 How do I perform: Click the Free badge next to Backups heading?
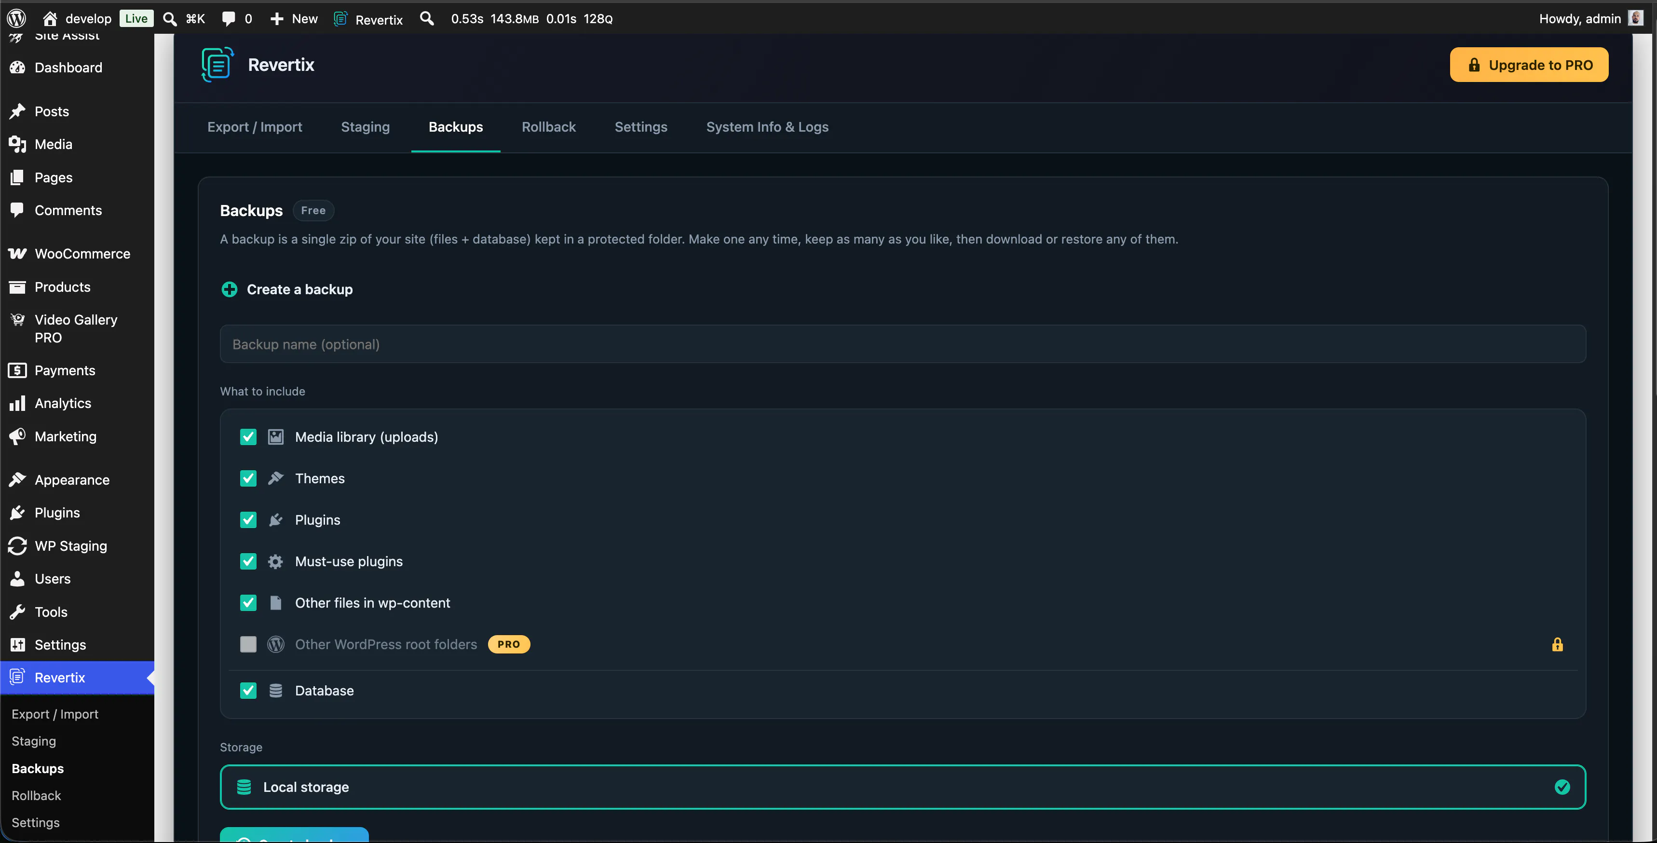(313, 210)
